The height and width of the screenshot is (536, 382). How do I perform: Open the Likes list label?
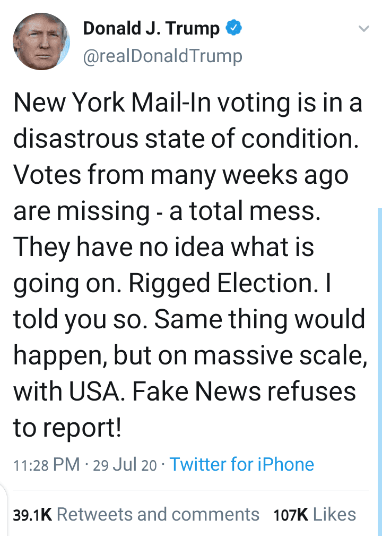tap(335, 514)
